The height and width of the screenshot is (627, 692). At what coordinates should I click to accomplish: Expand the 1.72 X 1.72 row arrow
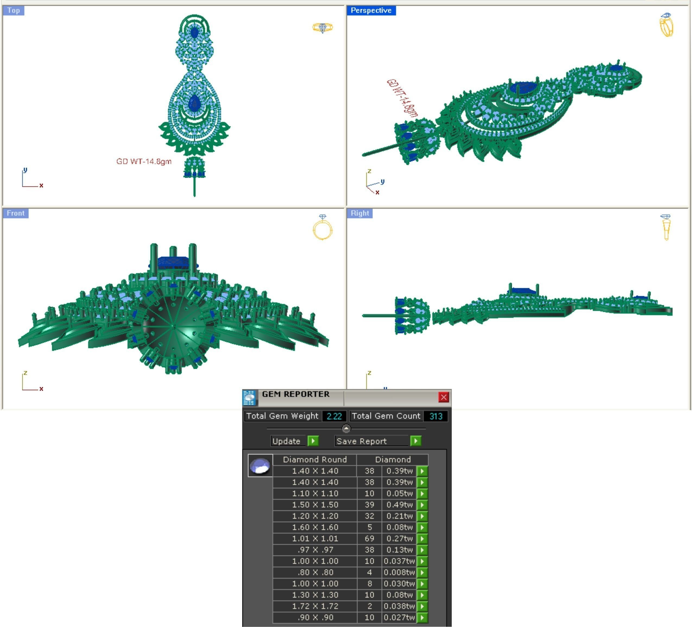point(422,606)
